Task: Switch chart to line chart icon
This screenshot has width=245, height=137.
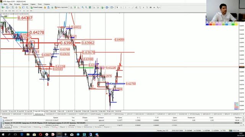Action: pos(78,7)
